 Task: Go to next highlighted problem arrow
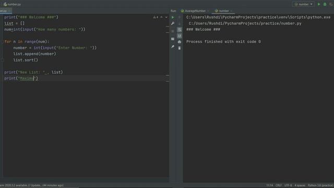tap(166, 17)
